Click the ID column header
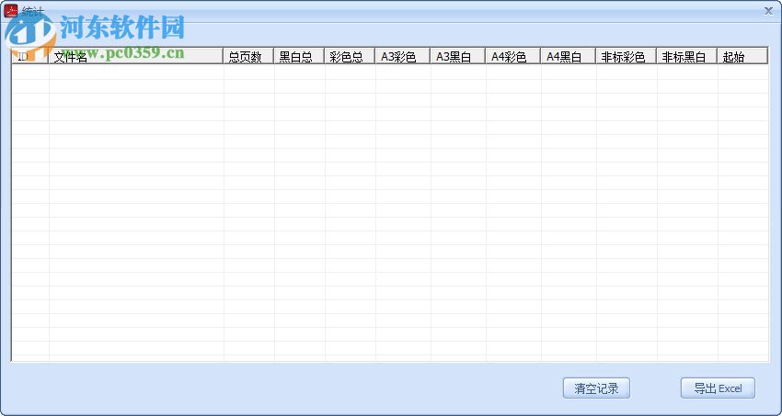The image size is (782, 416). click(x=30, y=56)
